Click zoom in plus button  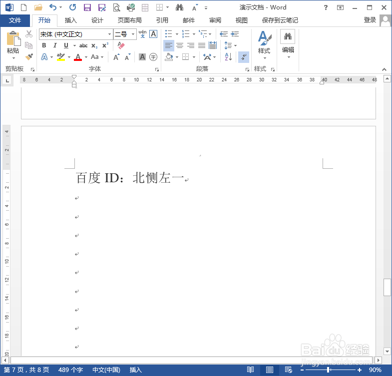click(359, 370)
